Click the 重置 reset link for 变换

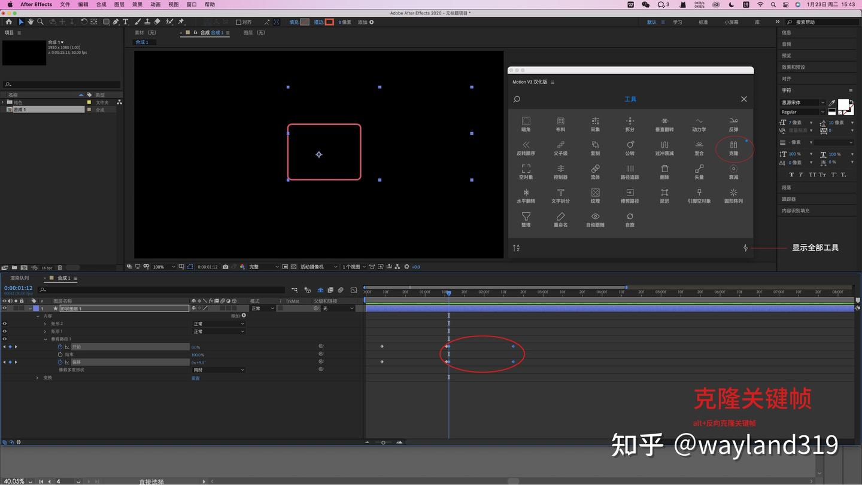pyautogui.click(x=196, y=378)
